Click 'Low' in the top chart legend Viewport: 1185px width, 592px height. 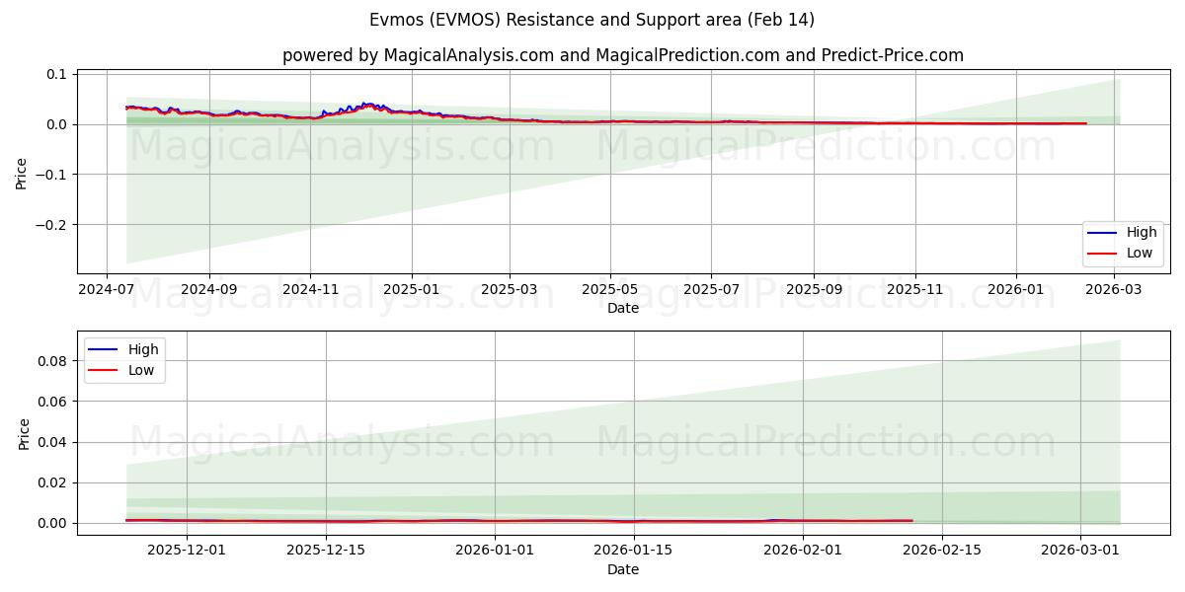point(1140,254)
